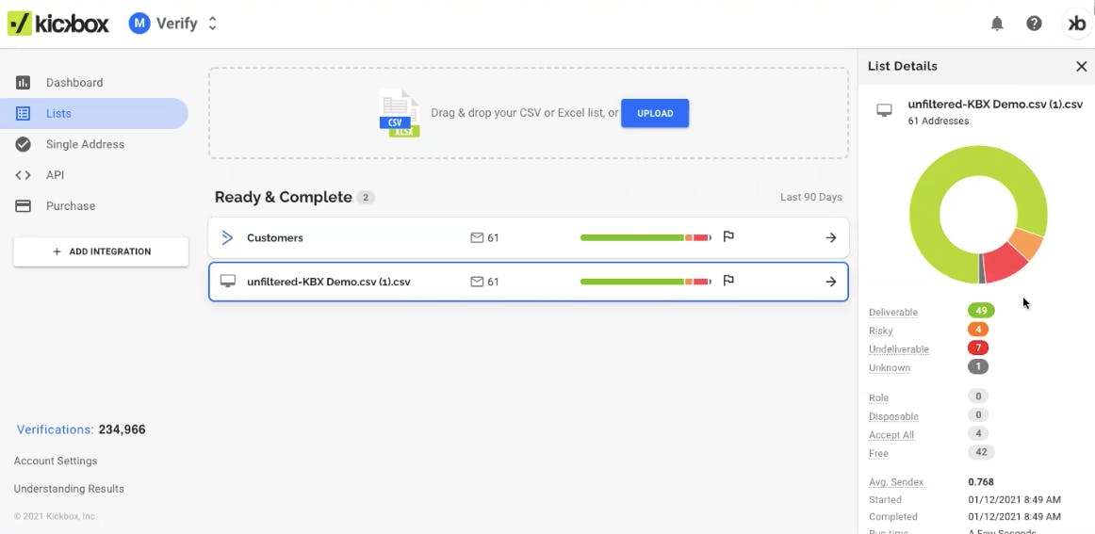Click the CSV XLSX file icon
The height and width of the screenshot is (534, 1095).
pyautogui.click(x=400, y=112)
